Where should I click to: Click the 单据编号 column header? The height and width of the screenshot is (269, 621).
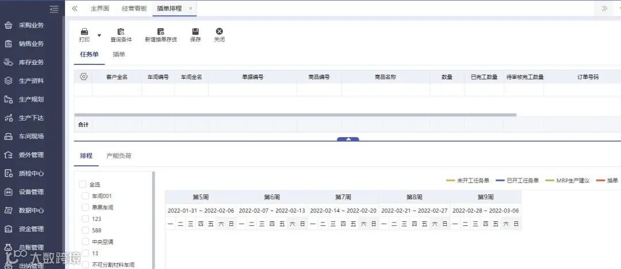point(252,77)
